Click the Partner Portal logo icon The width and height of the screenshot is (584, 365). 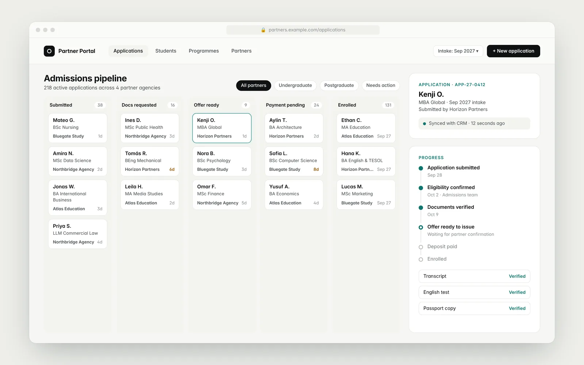[49, 51]
